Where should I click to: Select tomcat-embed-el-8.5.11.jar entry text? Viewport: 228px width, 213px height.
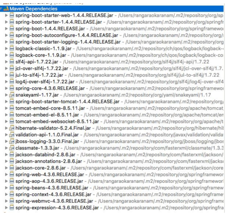pos(47,115)
